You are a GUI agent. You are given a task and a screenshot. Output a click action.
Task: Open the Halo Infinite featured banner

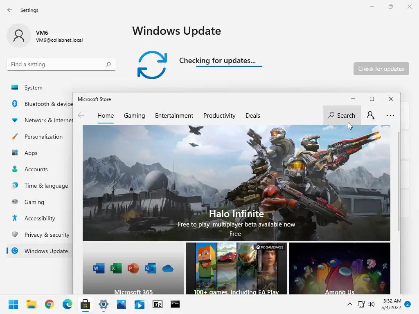click(x=236, y=183)
